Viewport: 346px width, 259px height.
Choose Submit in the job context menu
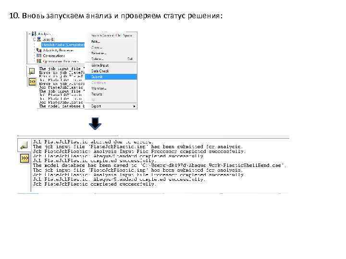[x=111, y=77]
